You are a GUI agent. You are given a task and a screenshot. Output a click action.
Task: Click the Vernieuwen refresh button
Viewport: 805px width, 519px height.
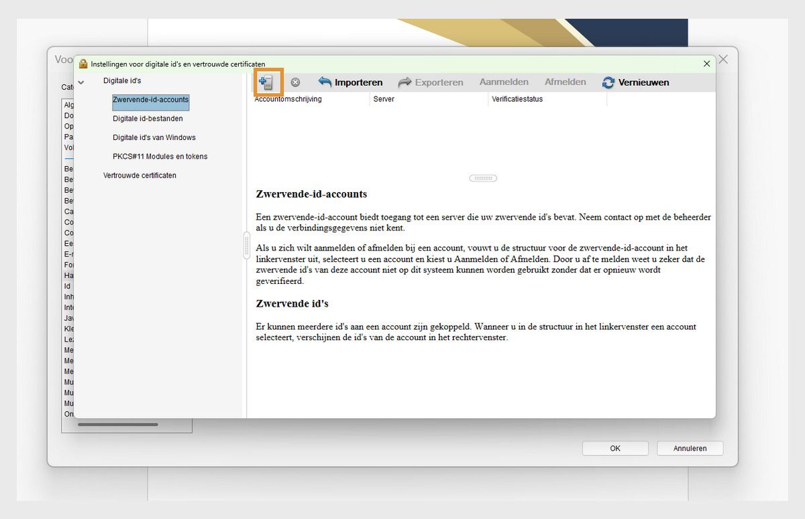(635, 82)
